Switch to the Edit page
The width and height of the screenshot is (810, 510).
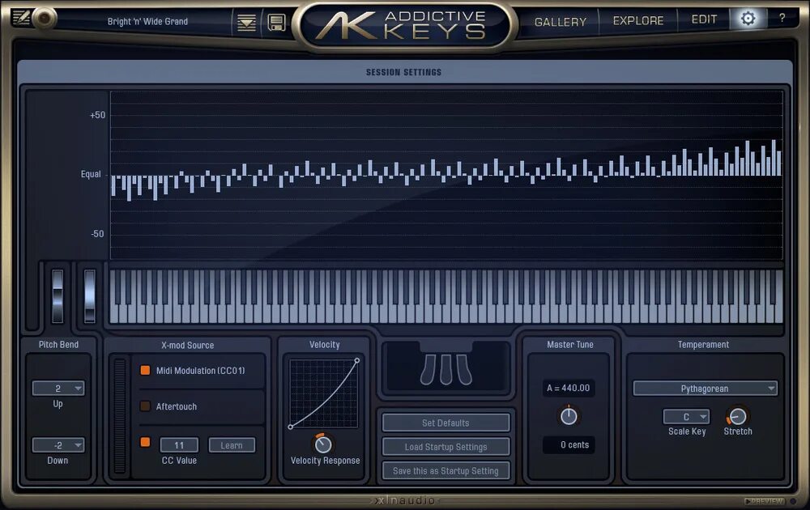(x=704, y=19)
